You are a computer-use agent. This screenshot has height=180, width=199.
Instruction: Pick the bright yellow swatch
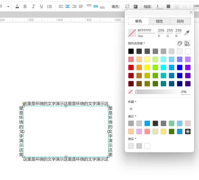[147, 67]
